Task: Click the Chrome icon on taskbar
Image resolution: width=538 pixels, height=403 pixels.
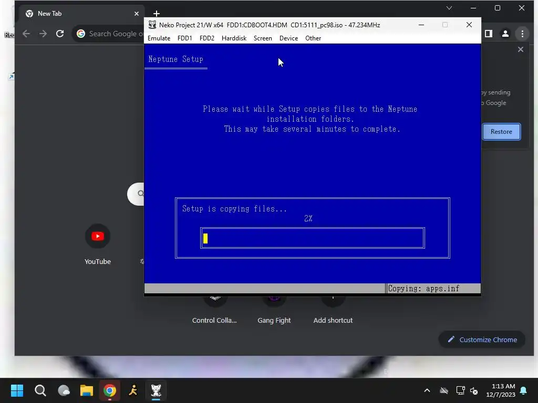Action: pos(110,390)
